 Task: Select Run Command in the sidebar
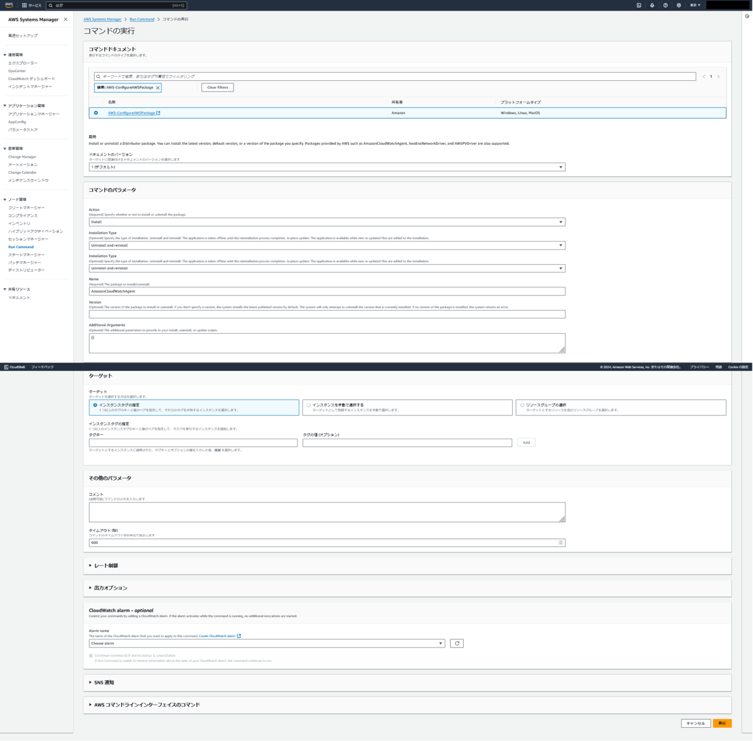pos(21,247)
